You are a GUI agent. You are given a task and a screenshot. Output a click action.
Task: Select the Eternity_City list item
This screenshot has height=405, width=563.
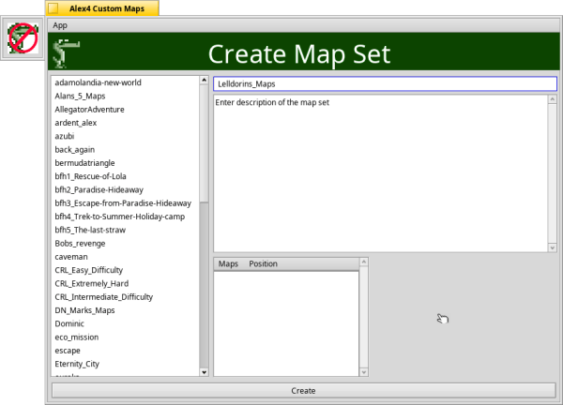click(x=77, y=364)
